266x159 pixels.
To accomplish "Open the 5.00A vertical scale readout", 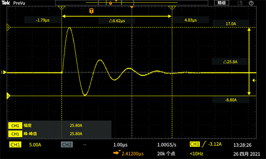I will [35, 145].
